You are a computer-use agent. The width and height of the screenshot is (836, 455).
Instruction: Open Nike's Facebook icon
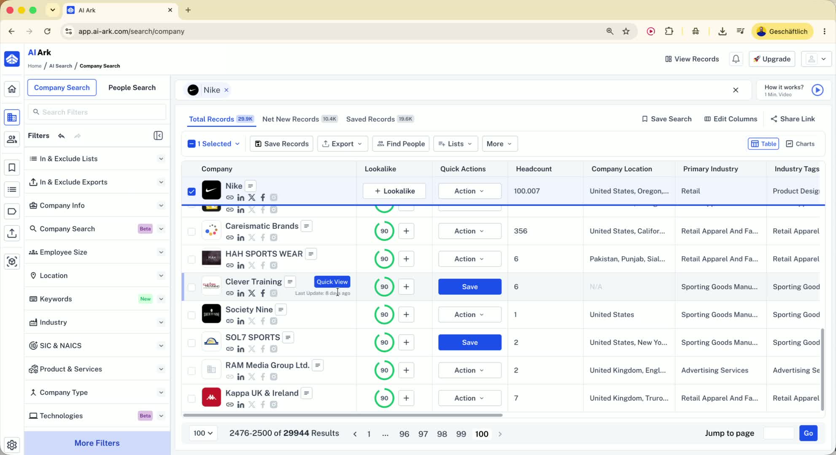click(x=263, y=198)
